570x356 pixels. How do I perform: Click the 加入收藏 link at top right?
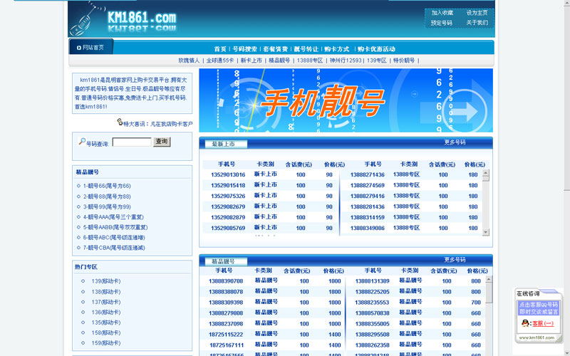point(442,13)
